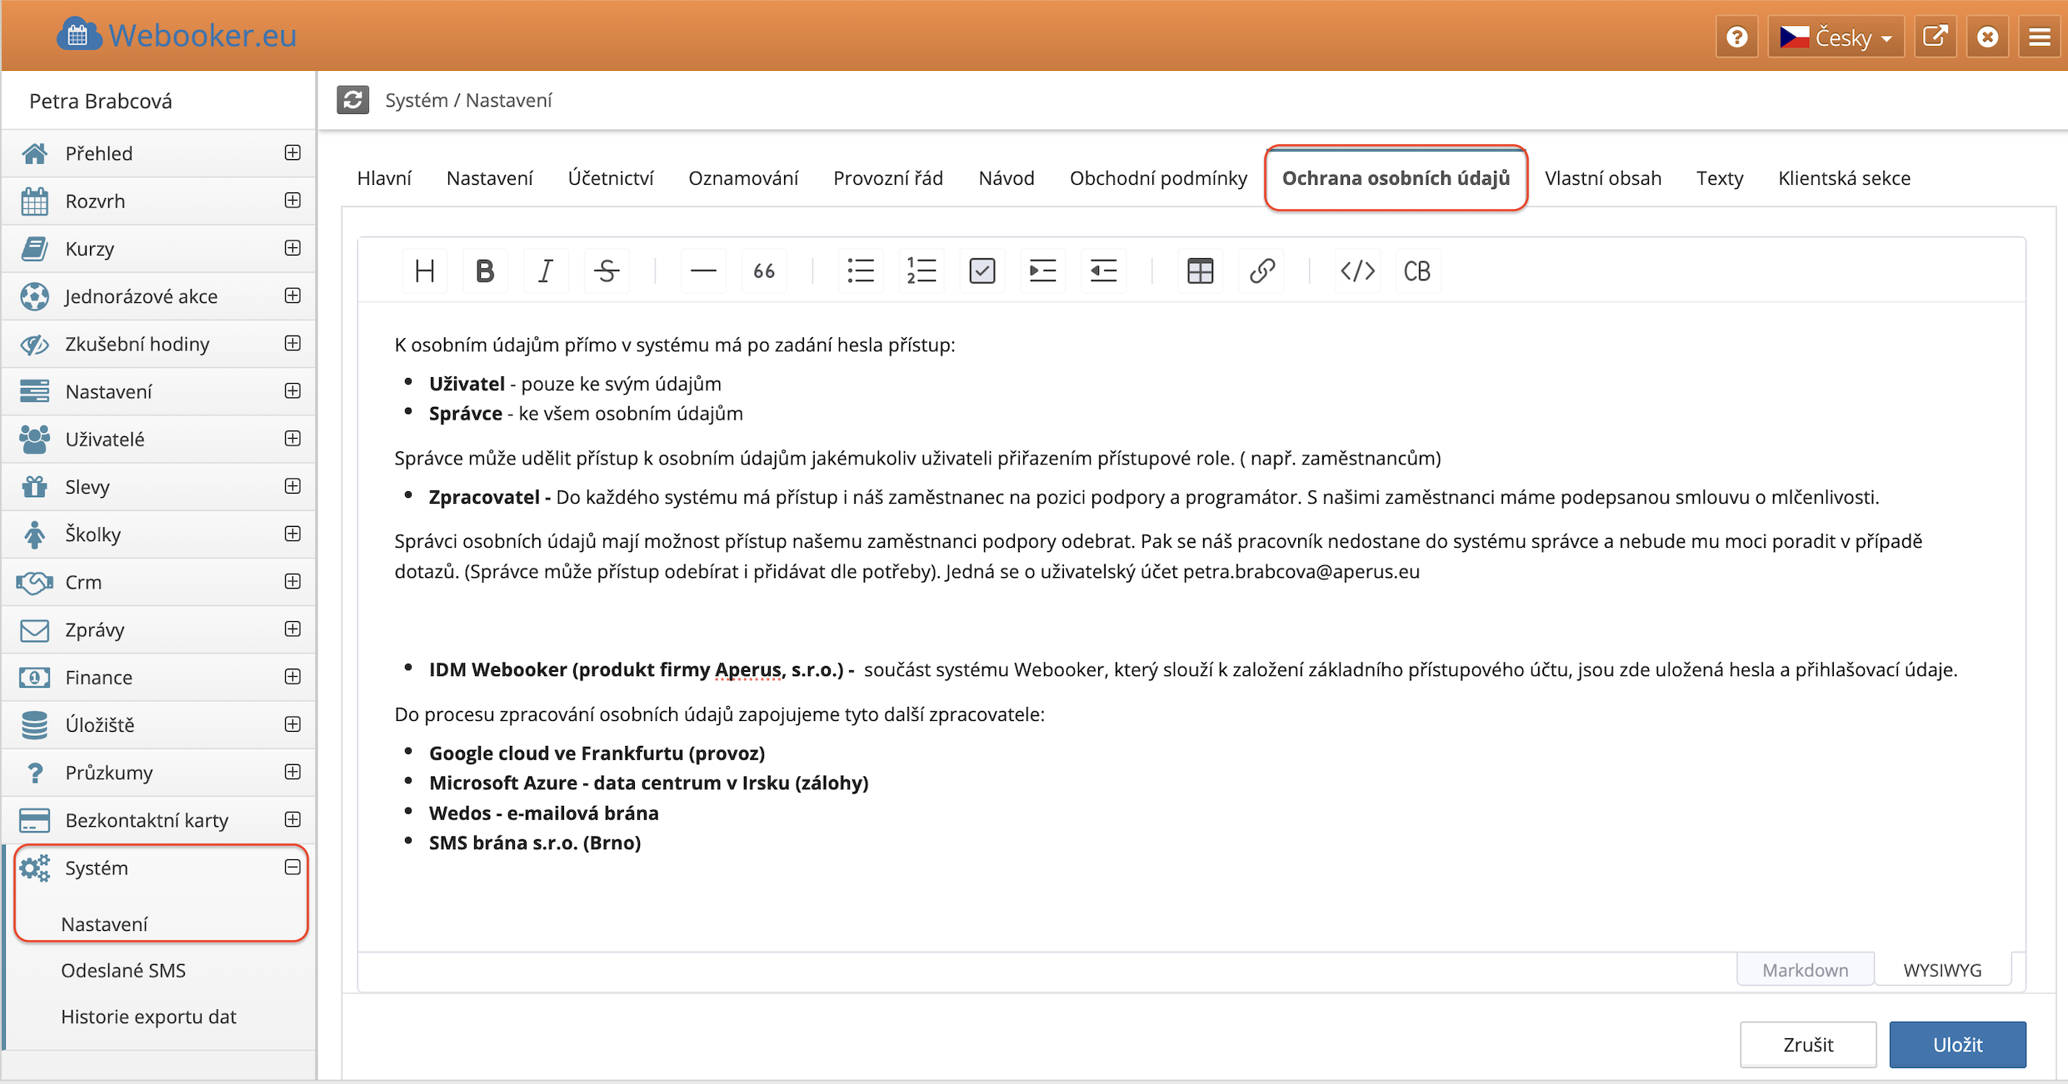
Task: Collapse the Systém sidebar section
Action: 292,868
